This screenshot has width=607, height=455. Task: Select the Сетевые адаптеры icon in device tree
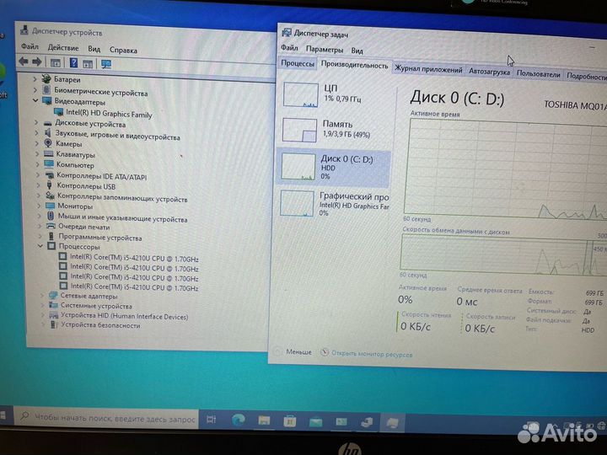tap(53, 296)
